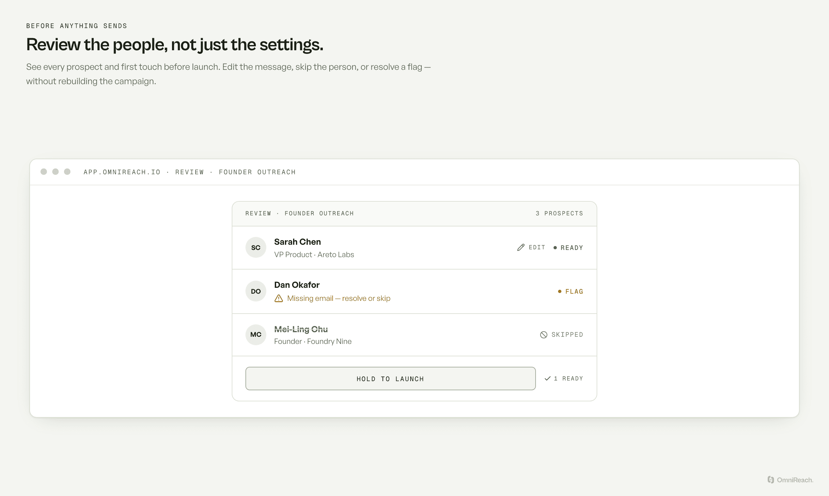Click the warning triangle icon beside Missing email
The height and width of the screenshot is (496, 829).
point(278,298)
